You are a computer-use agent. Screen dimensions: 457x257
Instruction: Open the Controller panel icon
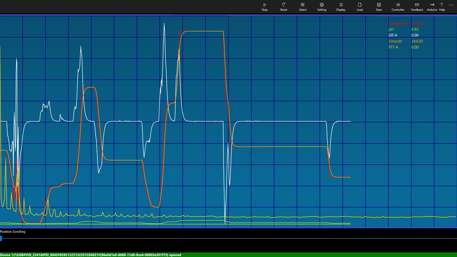pos(398,5)
